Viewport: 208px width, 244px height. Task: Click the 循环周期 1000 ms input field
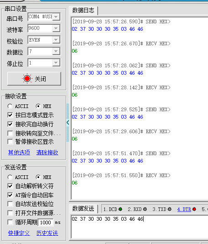tap(46, 222)
